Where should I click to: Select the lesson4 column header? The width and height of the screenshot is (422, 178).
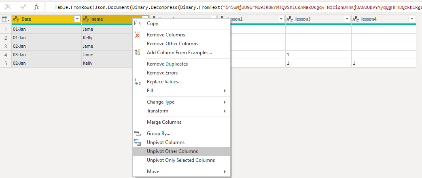click(384, 19)
